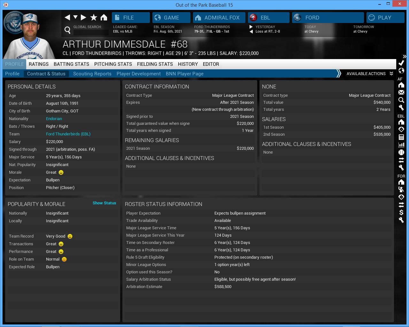The image size is (409, 327).
Task: Collapse the right sidebar using double chevron
Action: click(405, 56)
